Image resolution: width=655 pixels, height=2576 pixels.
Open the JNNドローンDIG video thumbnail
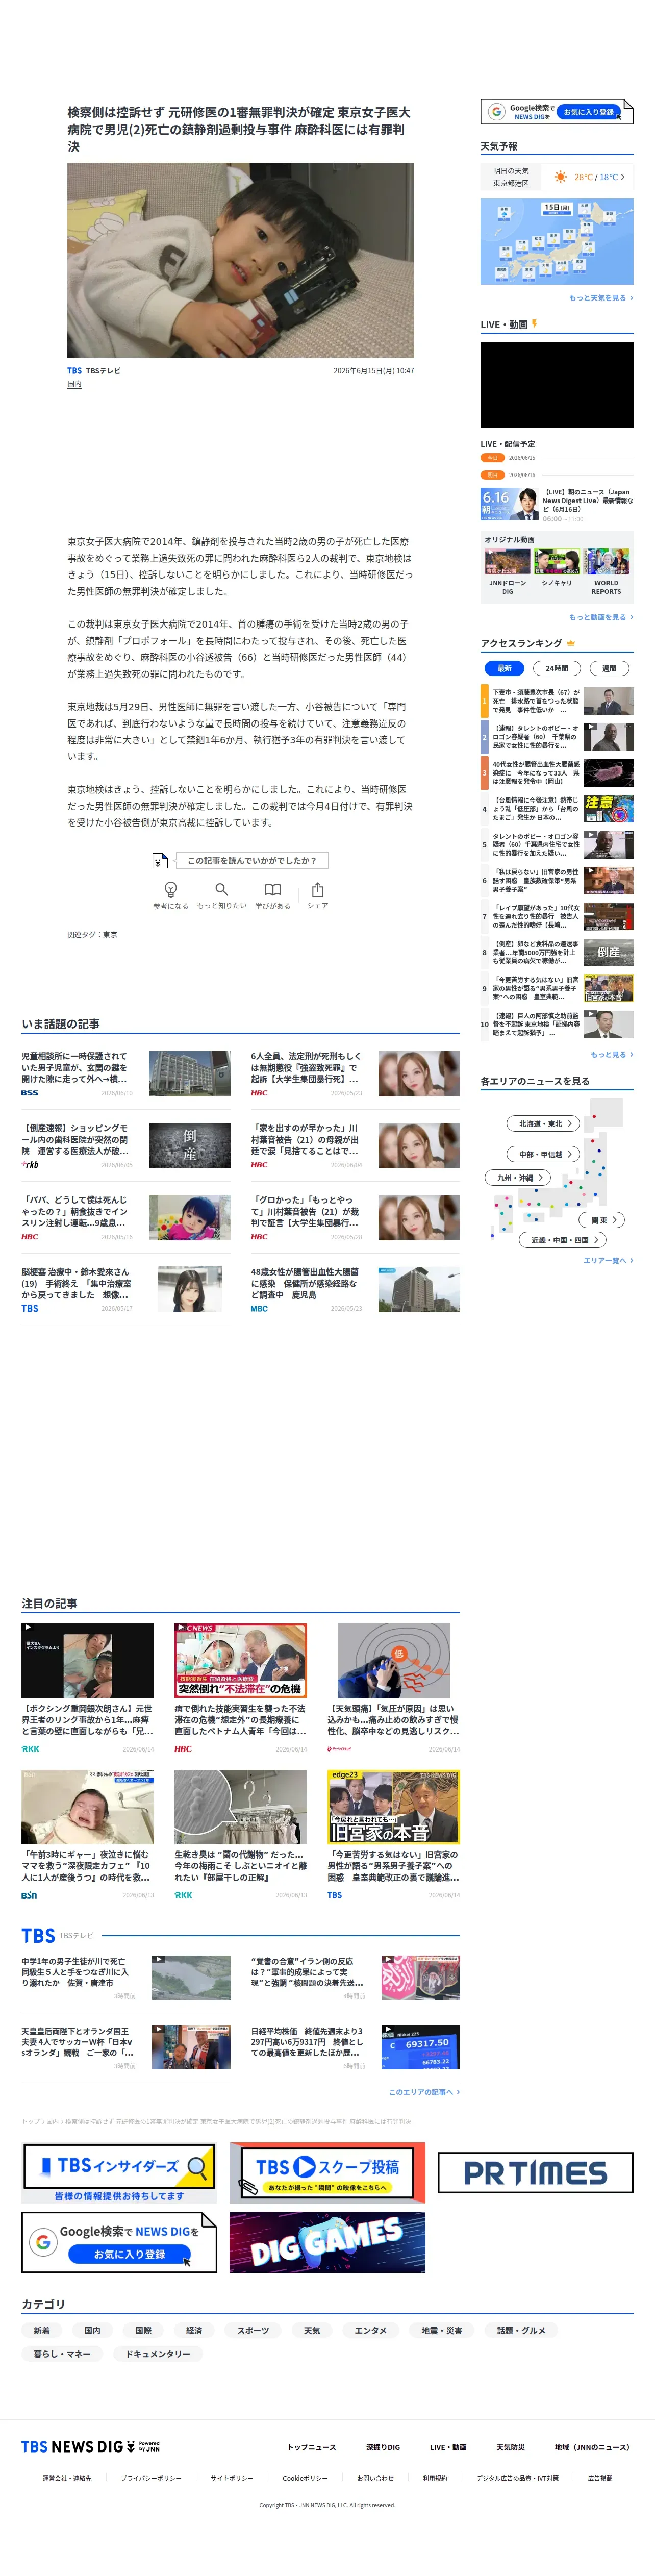click(507, 561)
